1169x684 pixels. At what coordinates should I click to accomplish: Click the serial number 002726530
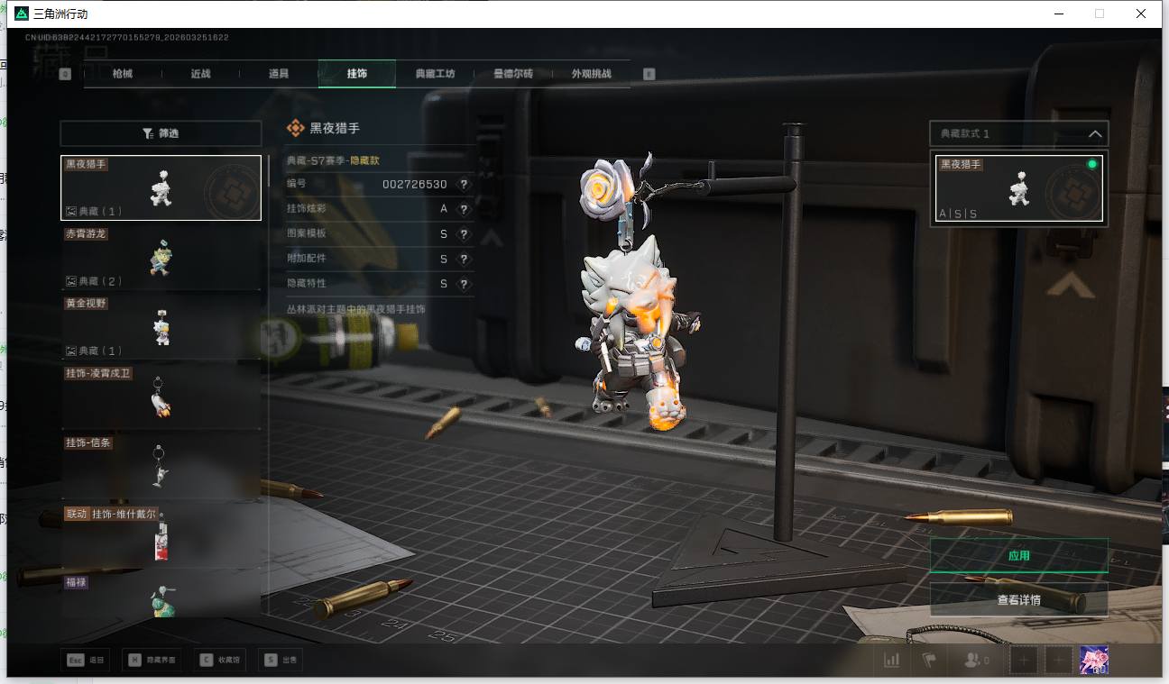415,184
